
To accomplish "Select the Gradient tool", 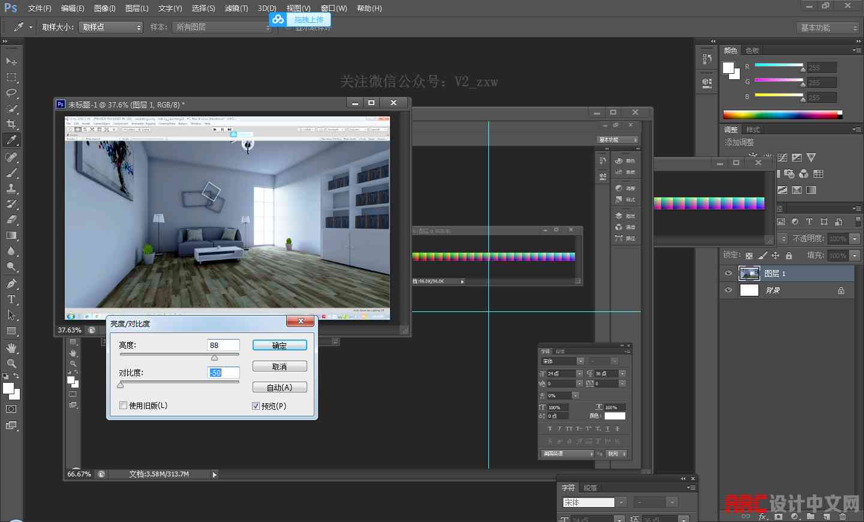I will pos(11,236).
